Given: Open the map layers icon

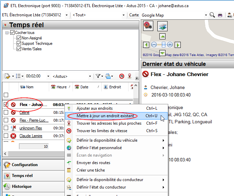Looking at the screenshot, I should click(x=162, y=26).
